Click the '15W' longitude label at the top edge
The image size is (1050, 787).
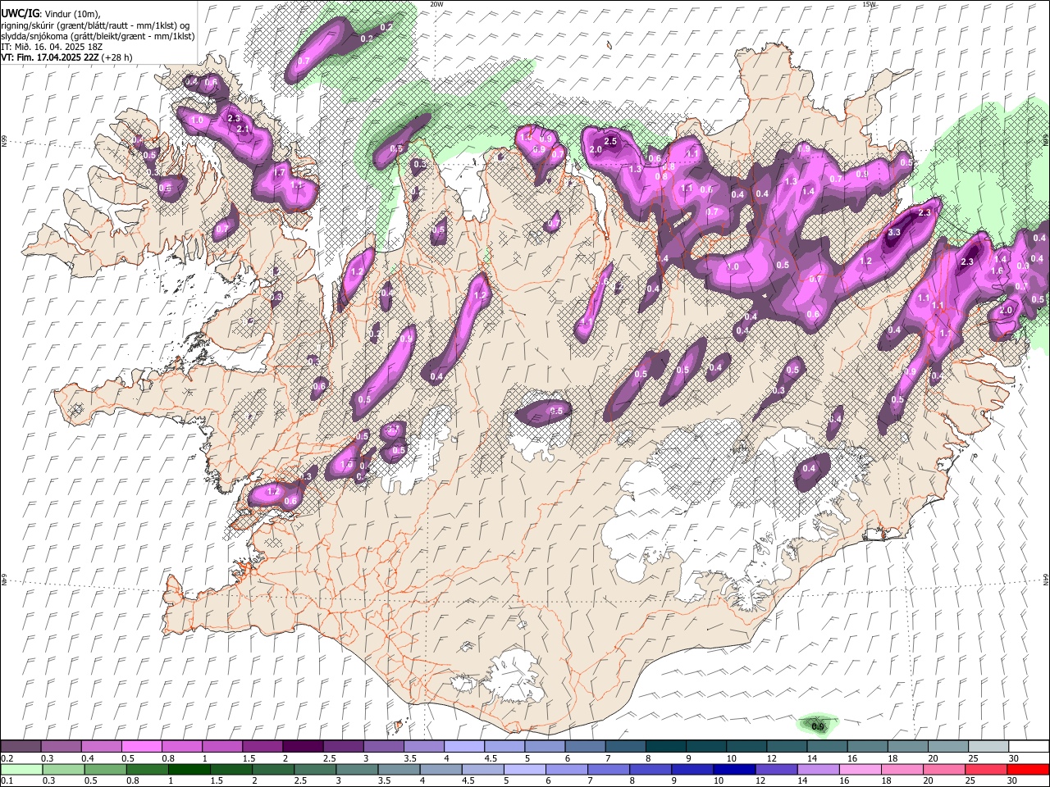pos(869,4)
